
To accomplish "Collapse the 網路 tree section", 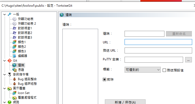I will 5,102.
